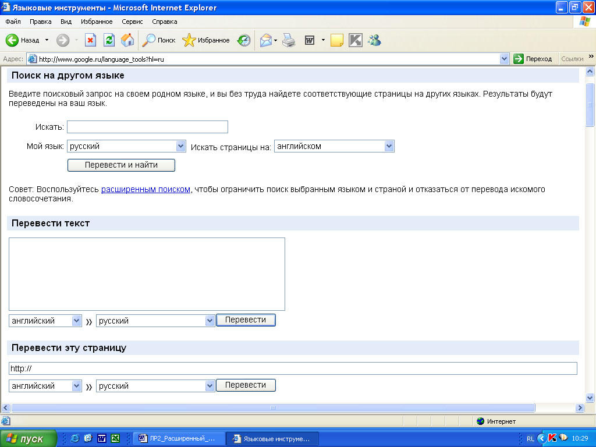This screenshot has height=447, width=596.
Task: Open the Вид menu
Action: [66, 22]
